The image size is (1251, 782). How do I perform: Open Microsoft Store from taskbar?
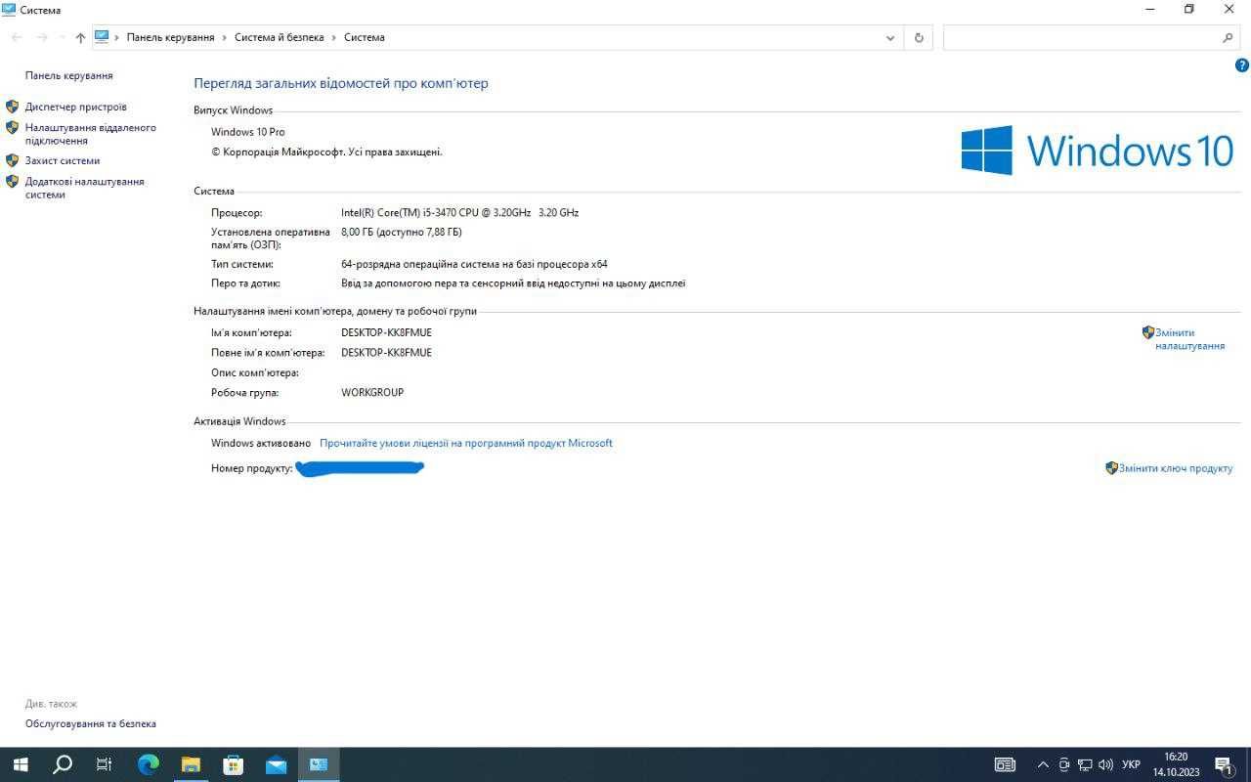pyautogui.click(x=233, y=764)
